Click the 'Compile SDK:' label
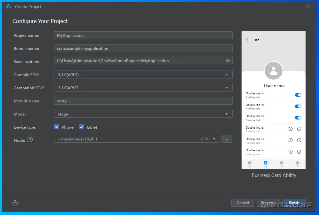319x215 pixels. pos(26,75)
